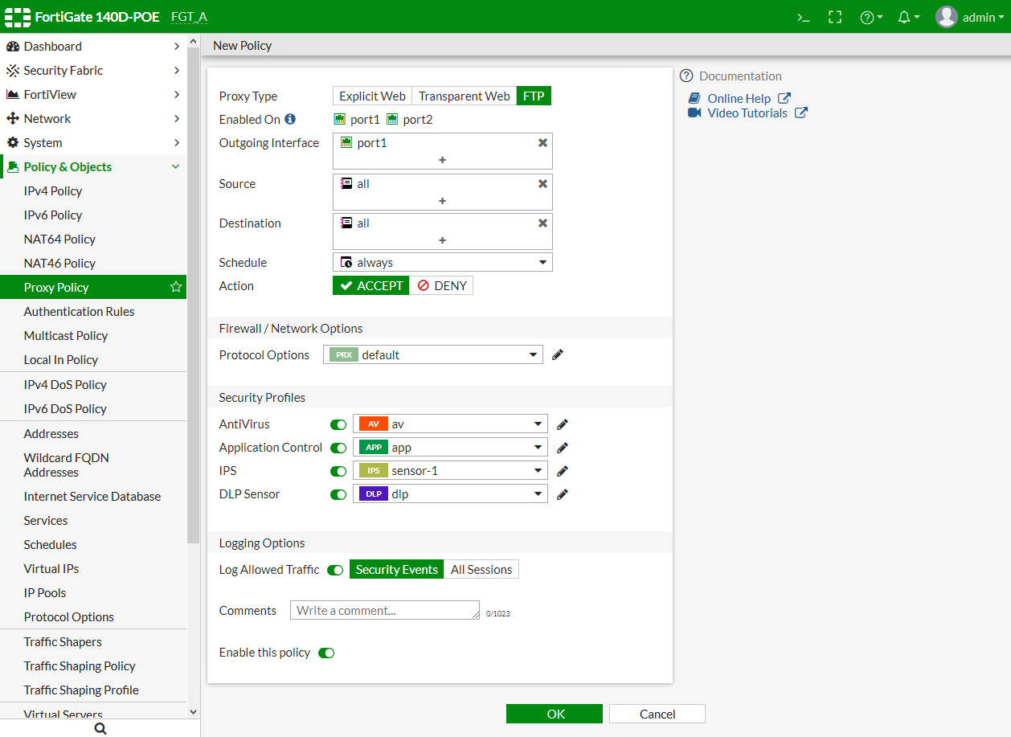Edit the AntiVirus profile pencil icon
Screen dimensions: 1011x737
coord(563,424)
